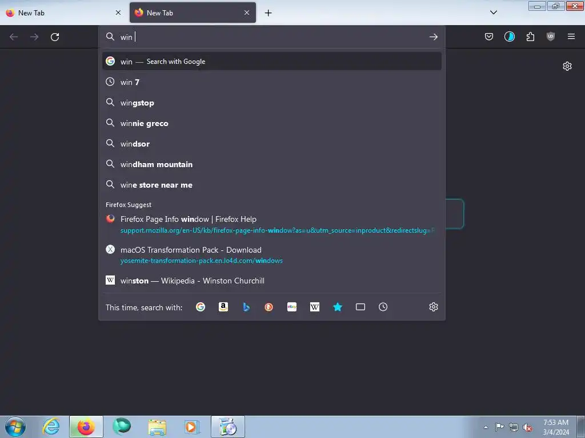Launch Windows Media Player from taskbar

(x=192, y=427)
